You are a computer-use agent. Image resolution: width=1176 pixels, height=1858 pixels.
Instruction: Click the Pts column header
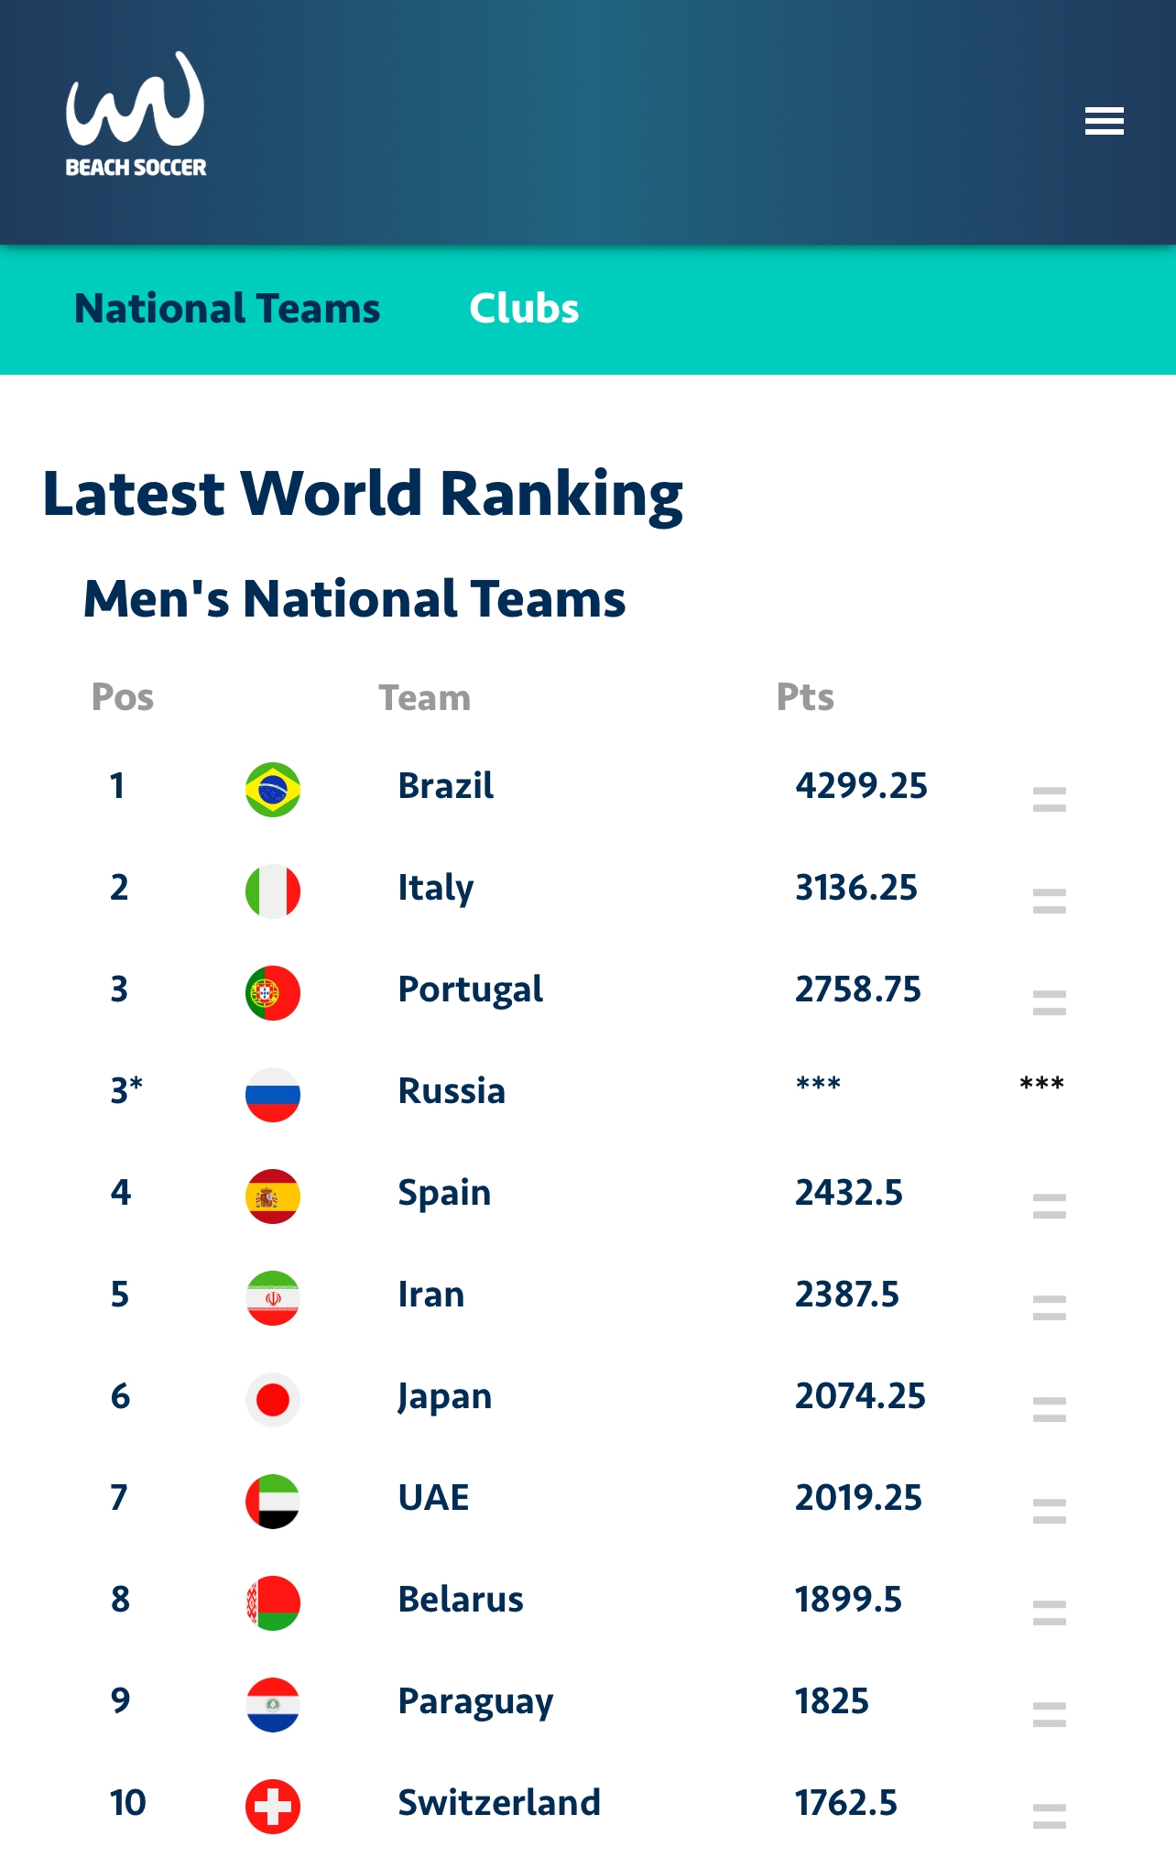805,697
